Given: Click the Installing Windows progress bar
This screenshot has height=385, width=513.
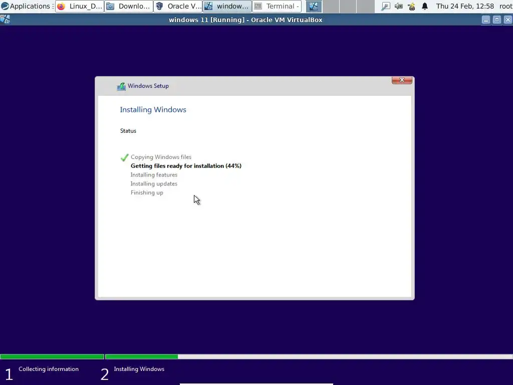Looking at the screenshot, I should point(309,356).
